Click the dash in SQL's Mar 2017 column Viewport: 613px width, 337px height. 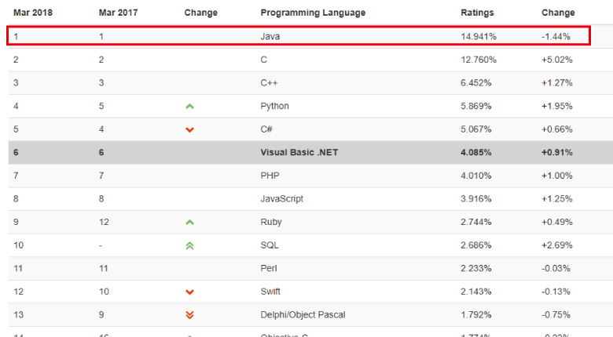[101, 245]
